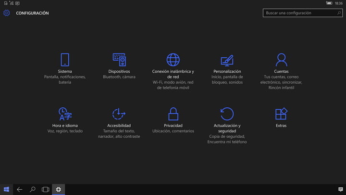Open the Windows Start button

point(7,189)
